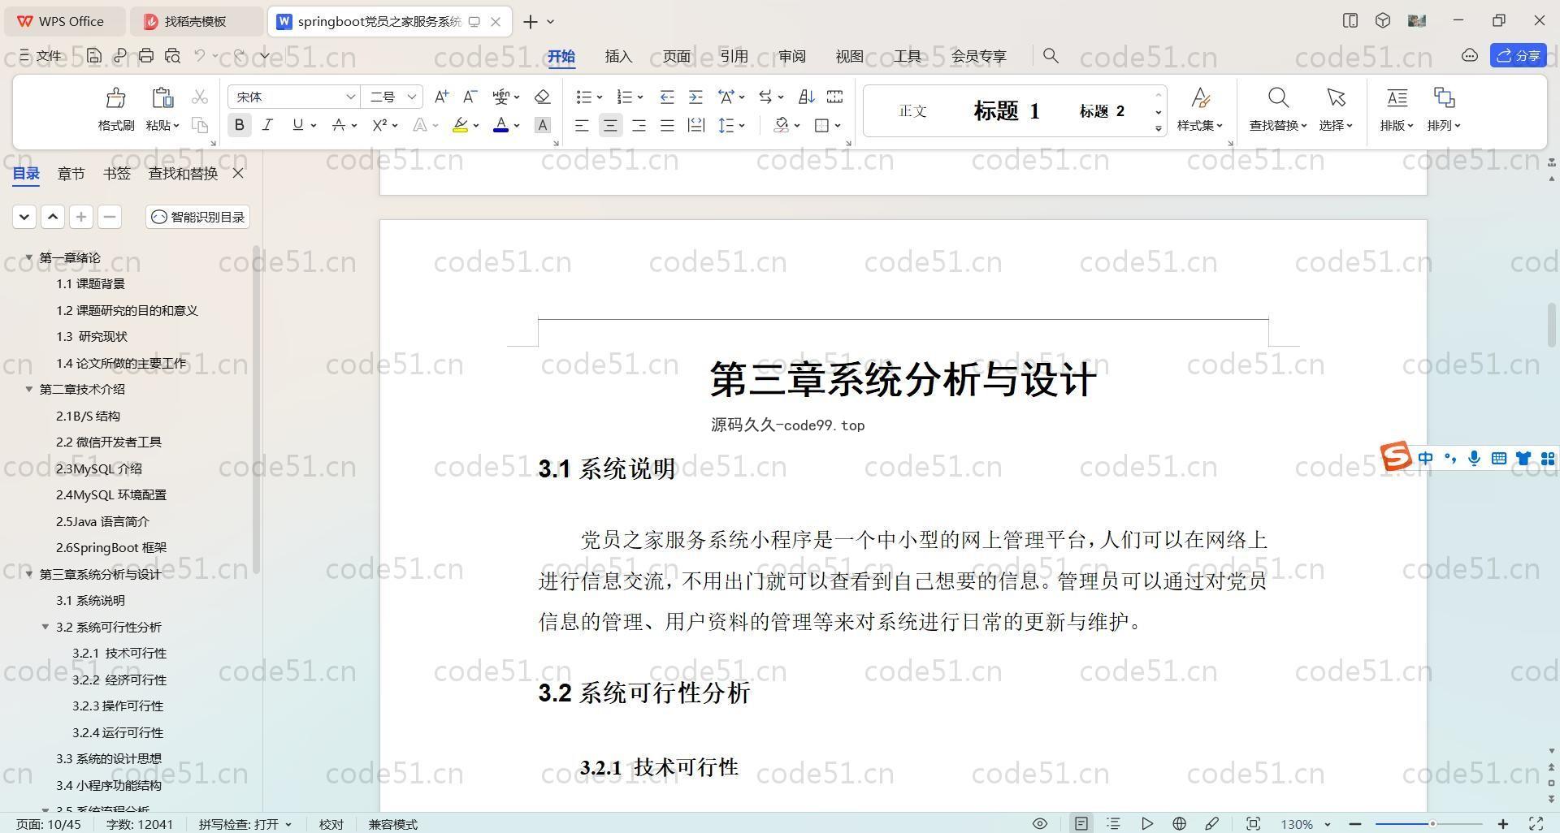Open new tab with plus button

(530, 22)
